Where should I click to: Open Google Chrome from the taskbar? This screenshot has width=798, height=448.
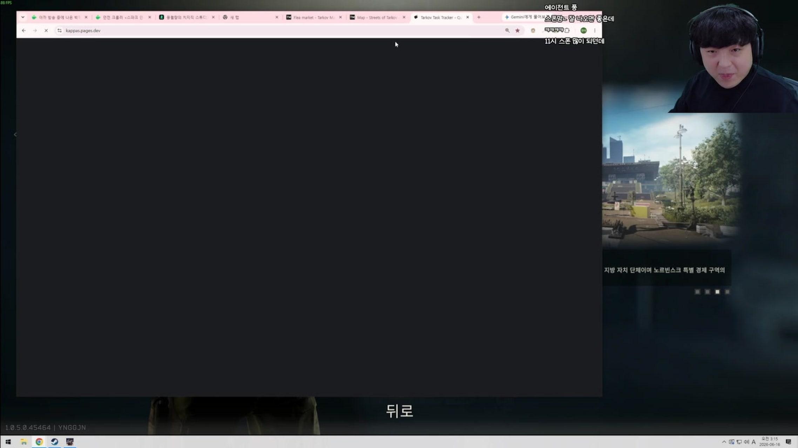click(39, 442)
